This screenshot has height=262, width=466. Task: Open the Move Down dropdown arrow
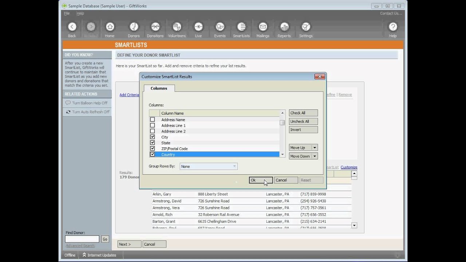pyautogui.click(x=315, y=156)
